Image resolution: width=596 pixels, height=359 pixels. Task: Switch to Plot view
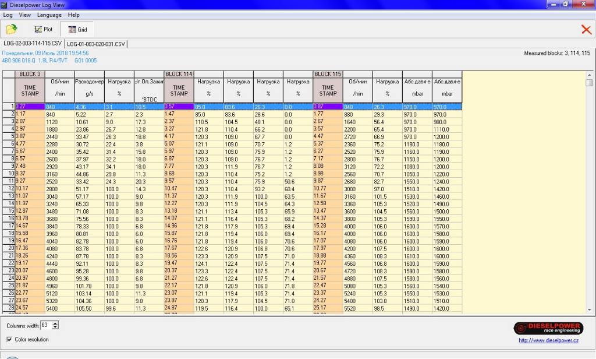[x=44, y=29]
